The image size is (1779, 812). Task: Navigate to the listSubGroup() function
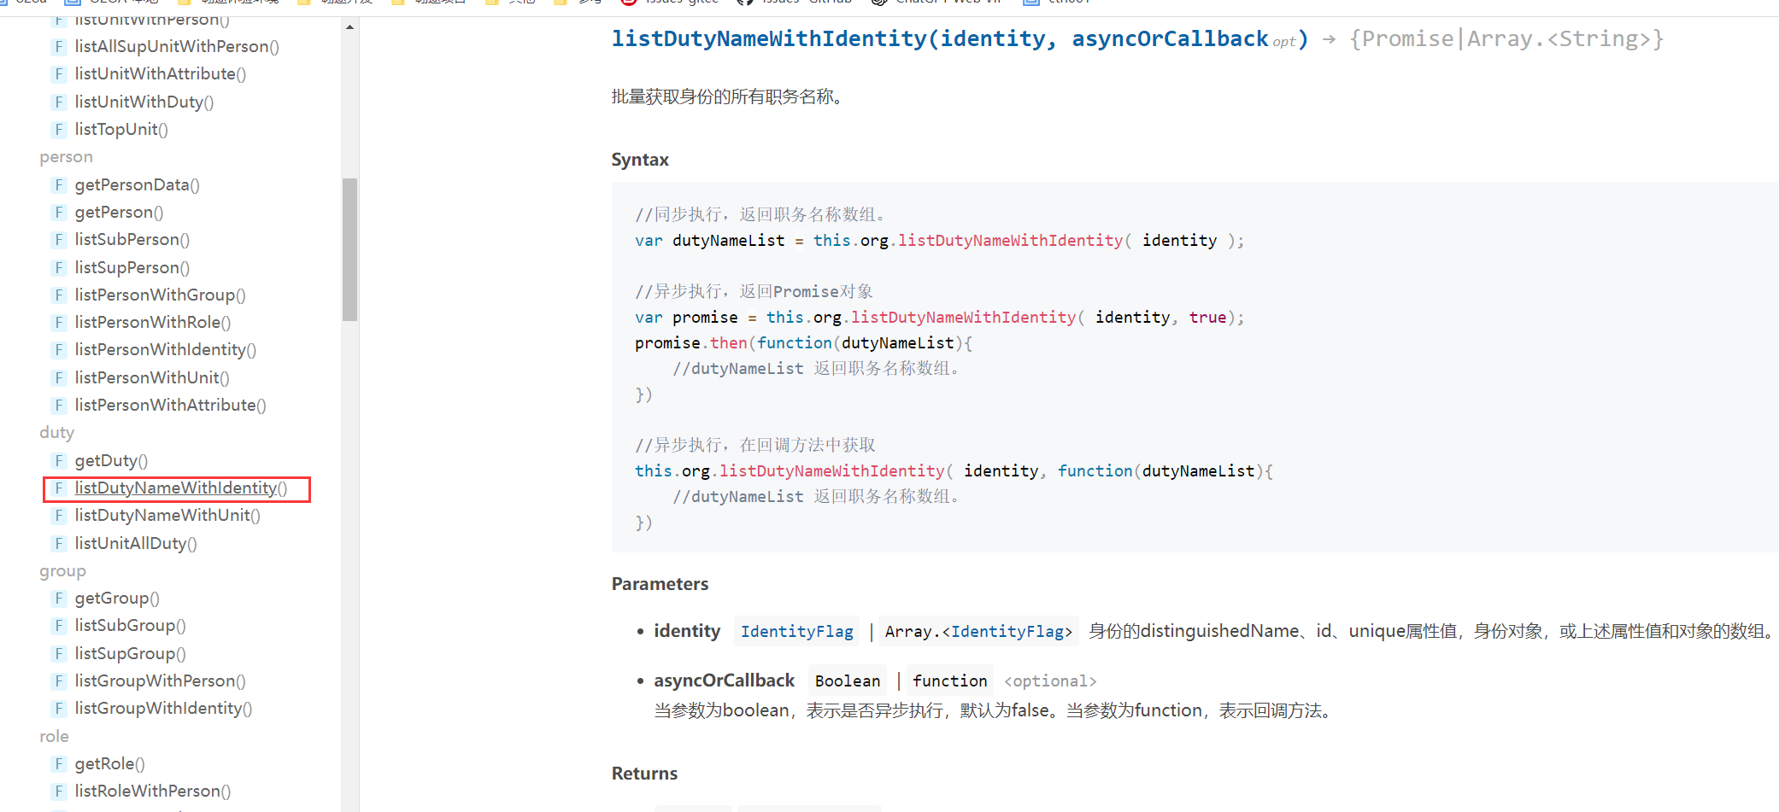(x=130, y=626)
